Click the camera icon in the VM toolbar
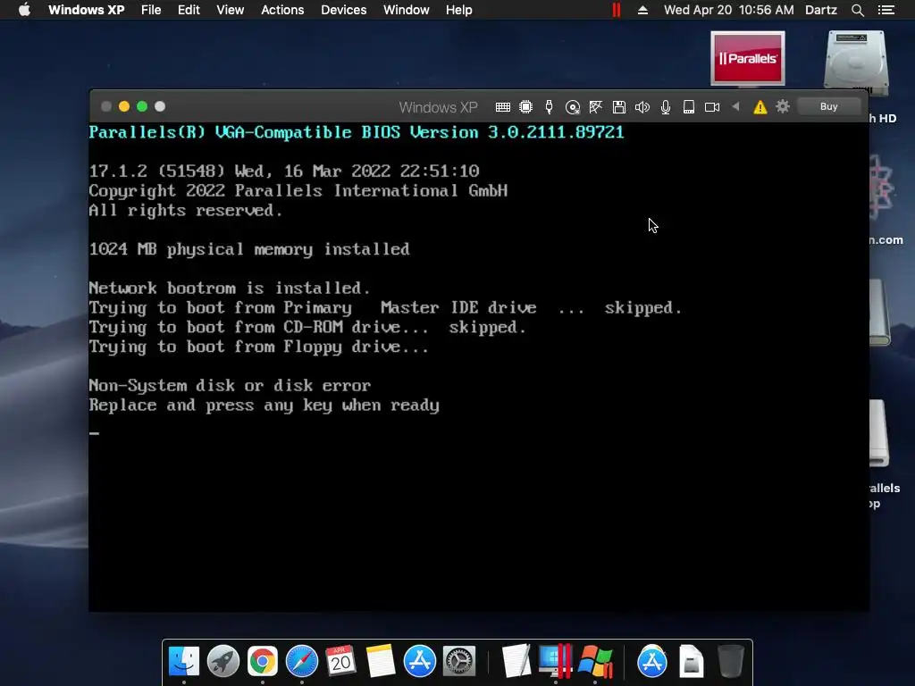This screenshot has width=915, height=686. (x=712, y=107)
